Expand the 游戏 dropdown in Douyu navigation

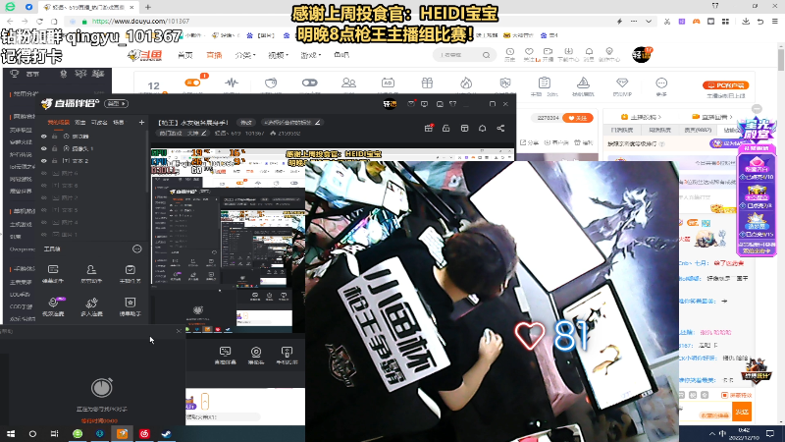coord(310,55)
